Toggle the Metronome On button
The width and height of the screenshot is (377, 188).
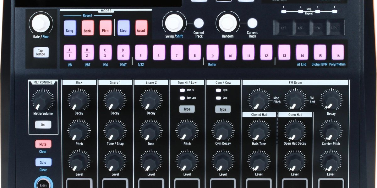(43, 125)
